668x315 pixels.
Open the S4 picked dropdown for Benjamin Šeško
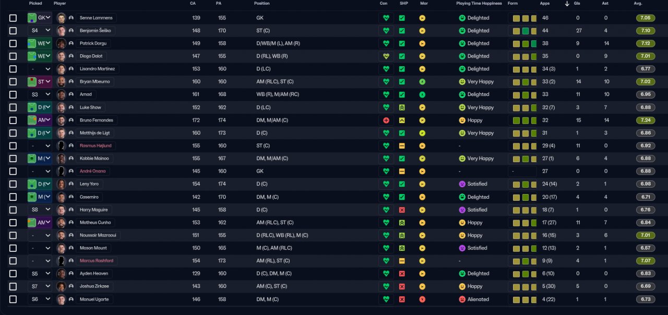tap(40, 31)
